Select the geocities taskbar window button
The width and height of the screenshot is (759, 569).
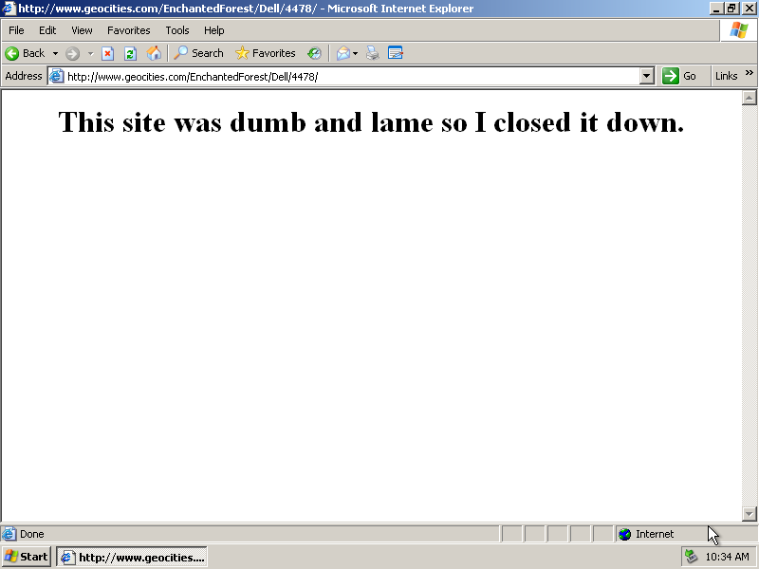tap(132, 557)
